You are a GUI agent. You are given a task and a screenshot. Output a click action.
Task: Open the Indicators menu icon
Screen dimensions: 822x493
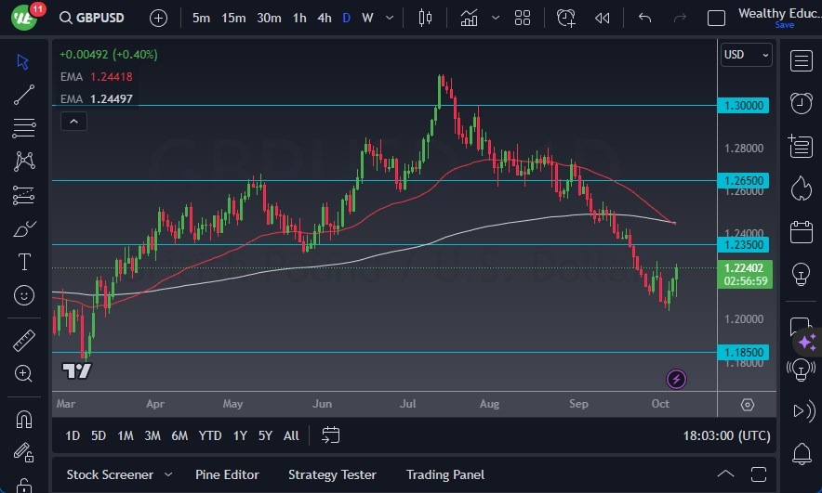coord(470,18)
